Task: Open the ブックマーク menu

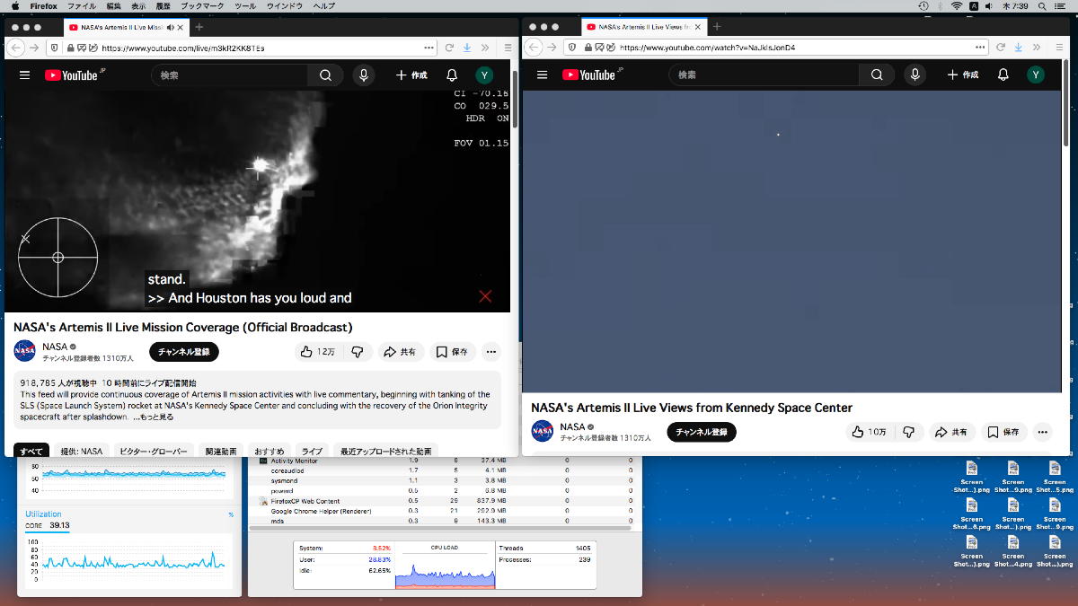Action: click(x=201, y=6)
